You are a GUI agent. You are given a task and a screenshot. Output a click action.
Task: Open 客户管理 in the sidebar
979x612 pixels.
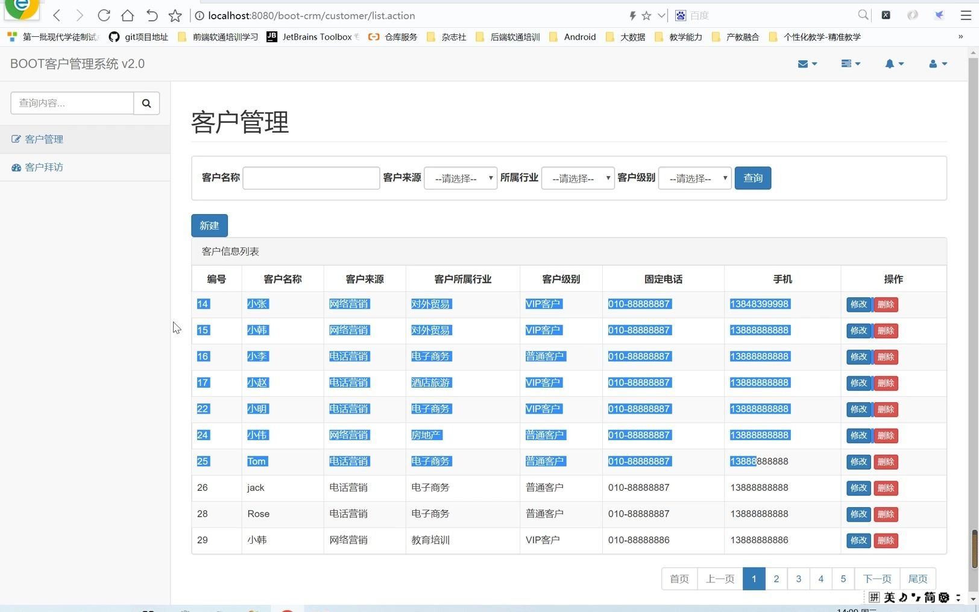pos(85,139)
